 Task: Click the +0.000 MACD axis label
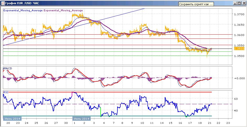(x=239, y=78)
